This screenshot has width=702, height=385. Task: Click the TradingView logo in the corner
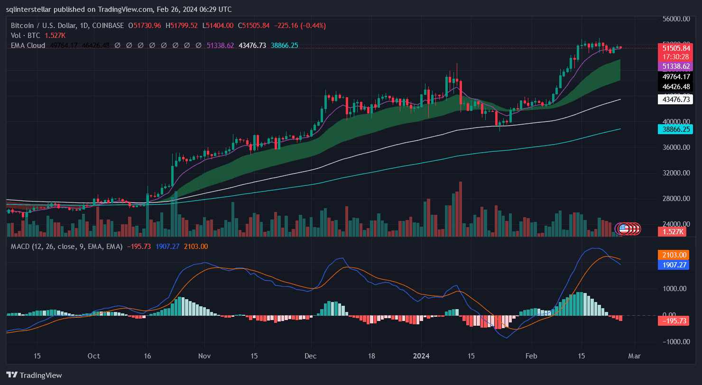(x=34, y=375)
